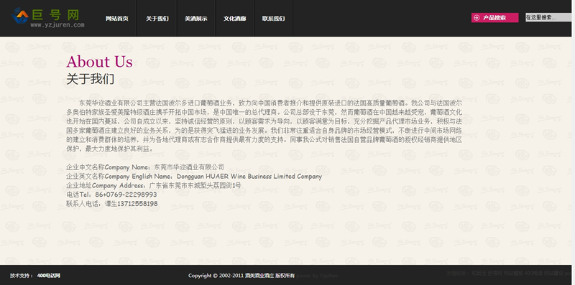
Task: Click the www.yzjuren.com address under logo
Action: click(x=57, y=25)
